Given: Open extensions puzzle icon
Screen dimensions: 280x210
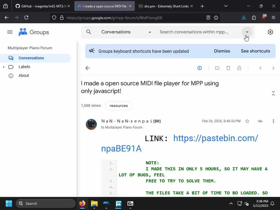Looking at the screenshot, I should (x=254, y=17).
